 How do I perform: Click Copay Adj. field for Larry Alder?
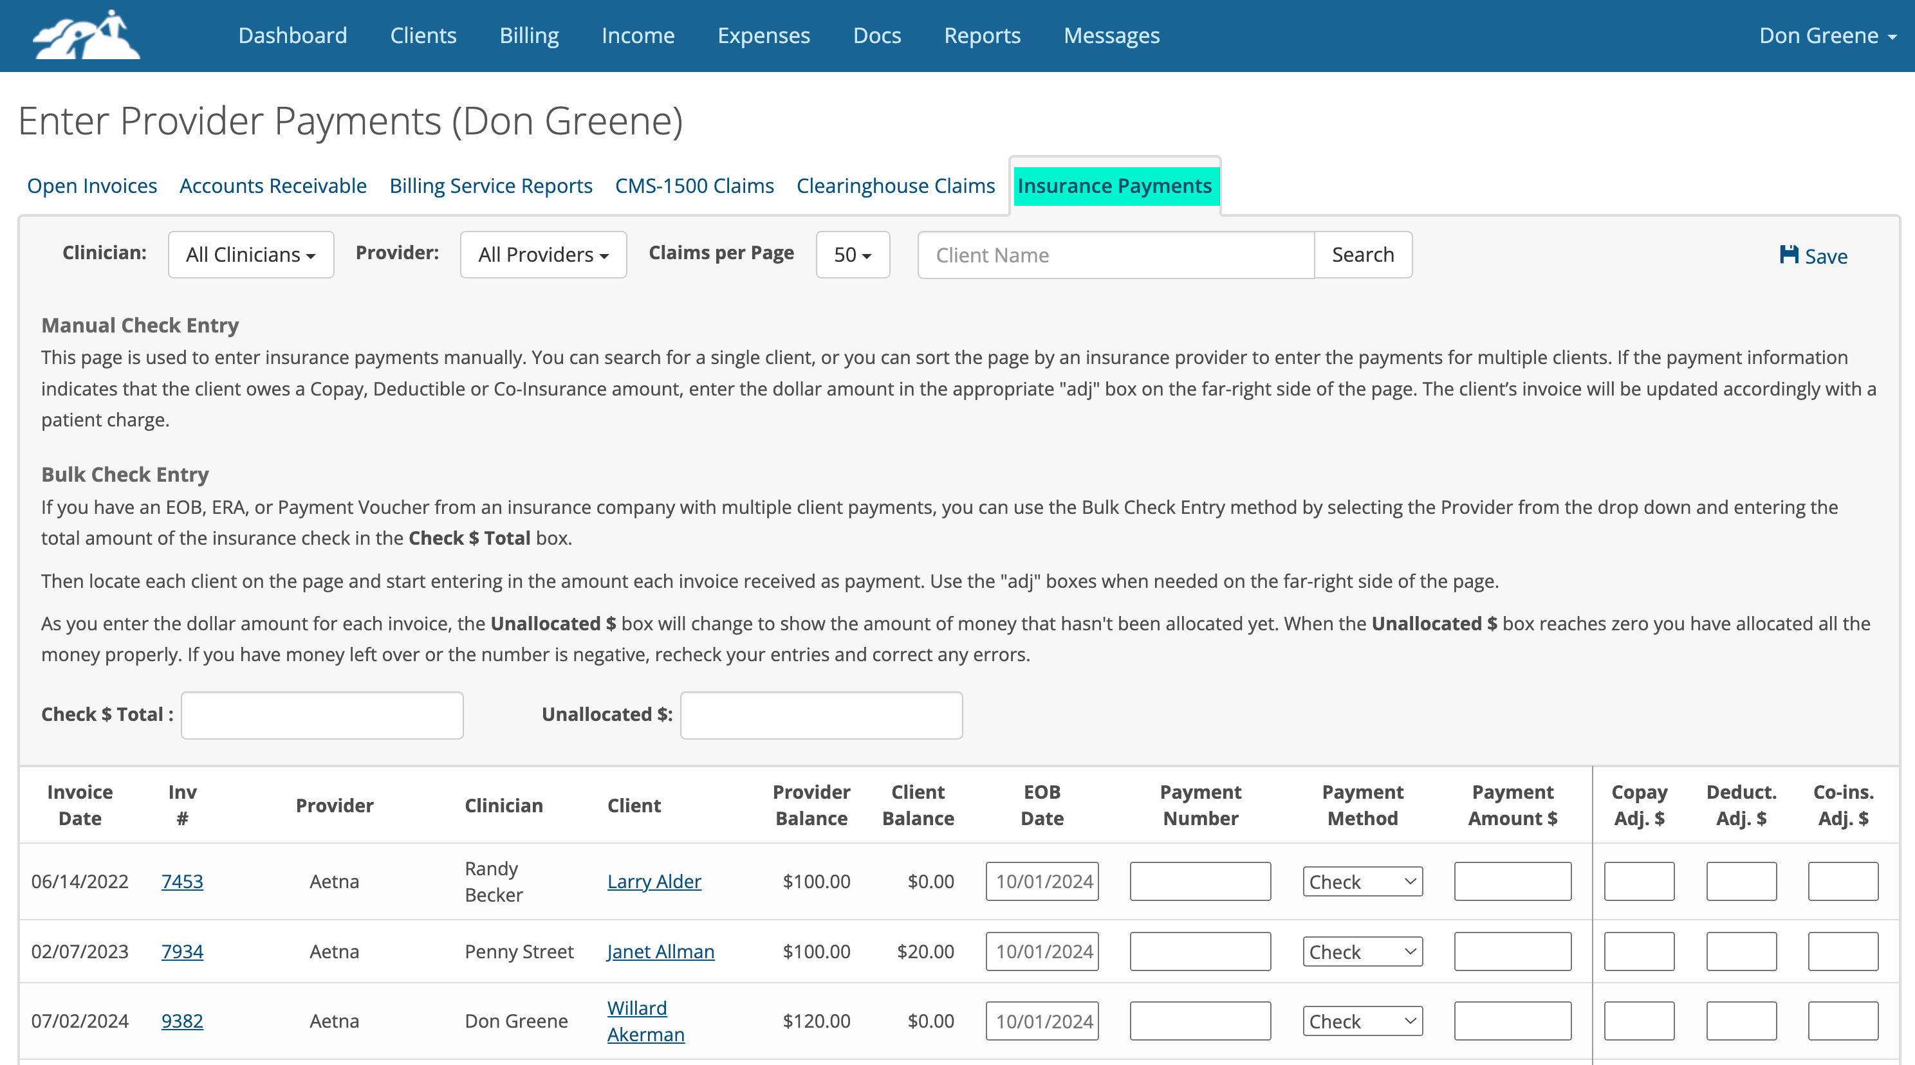click(1639, 882)
